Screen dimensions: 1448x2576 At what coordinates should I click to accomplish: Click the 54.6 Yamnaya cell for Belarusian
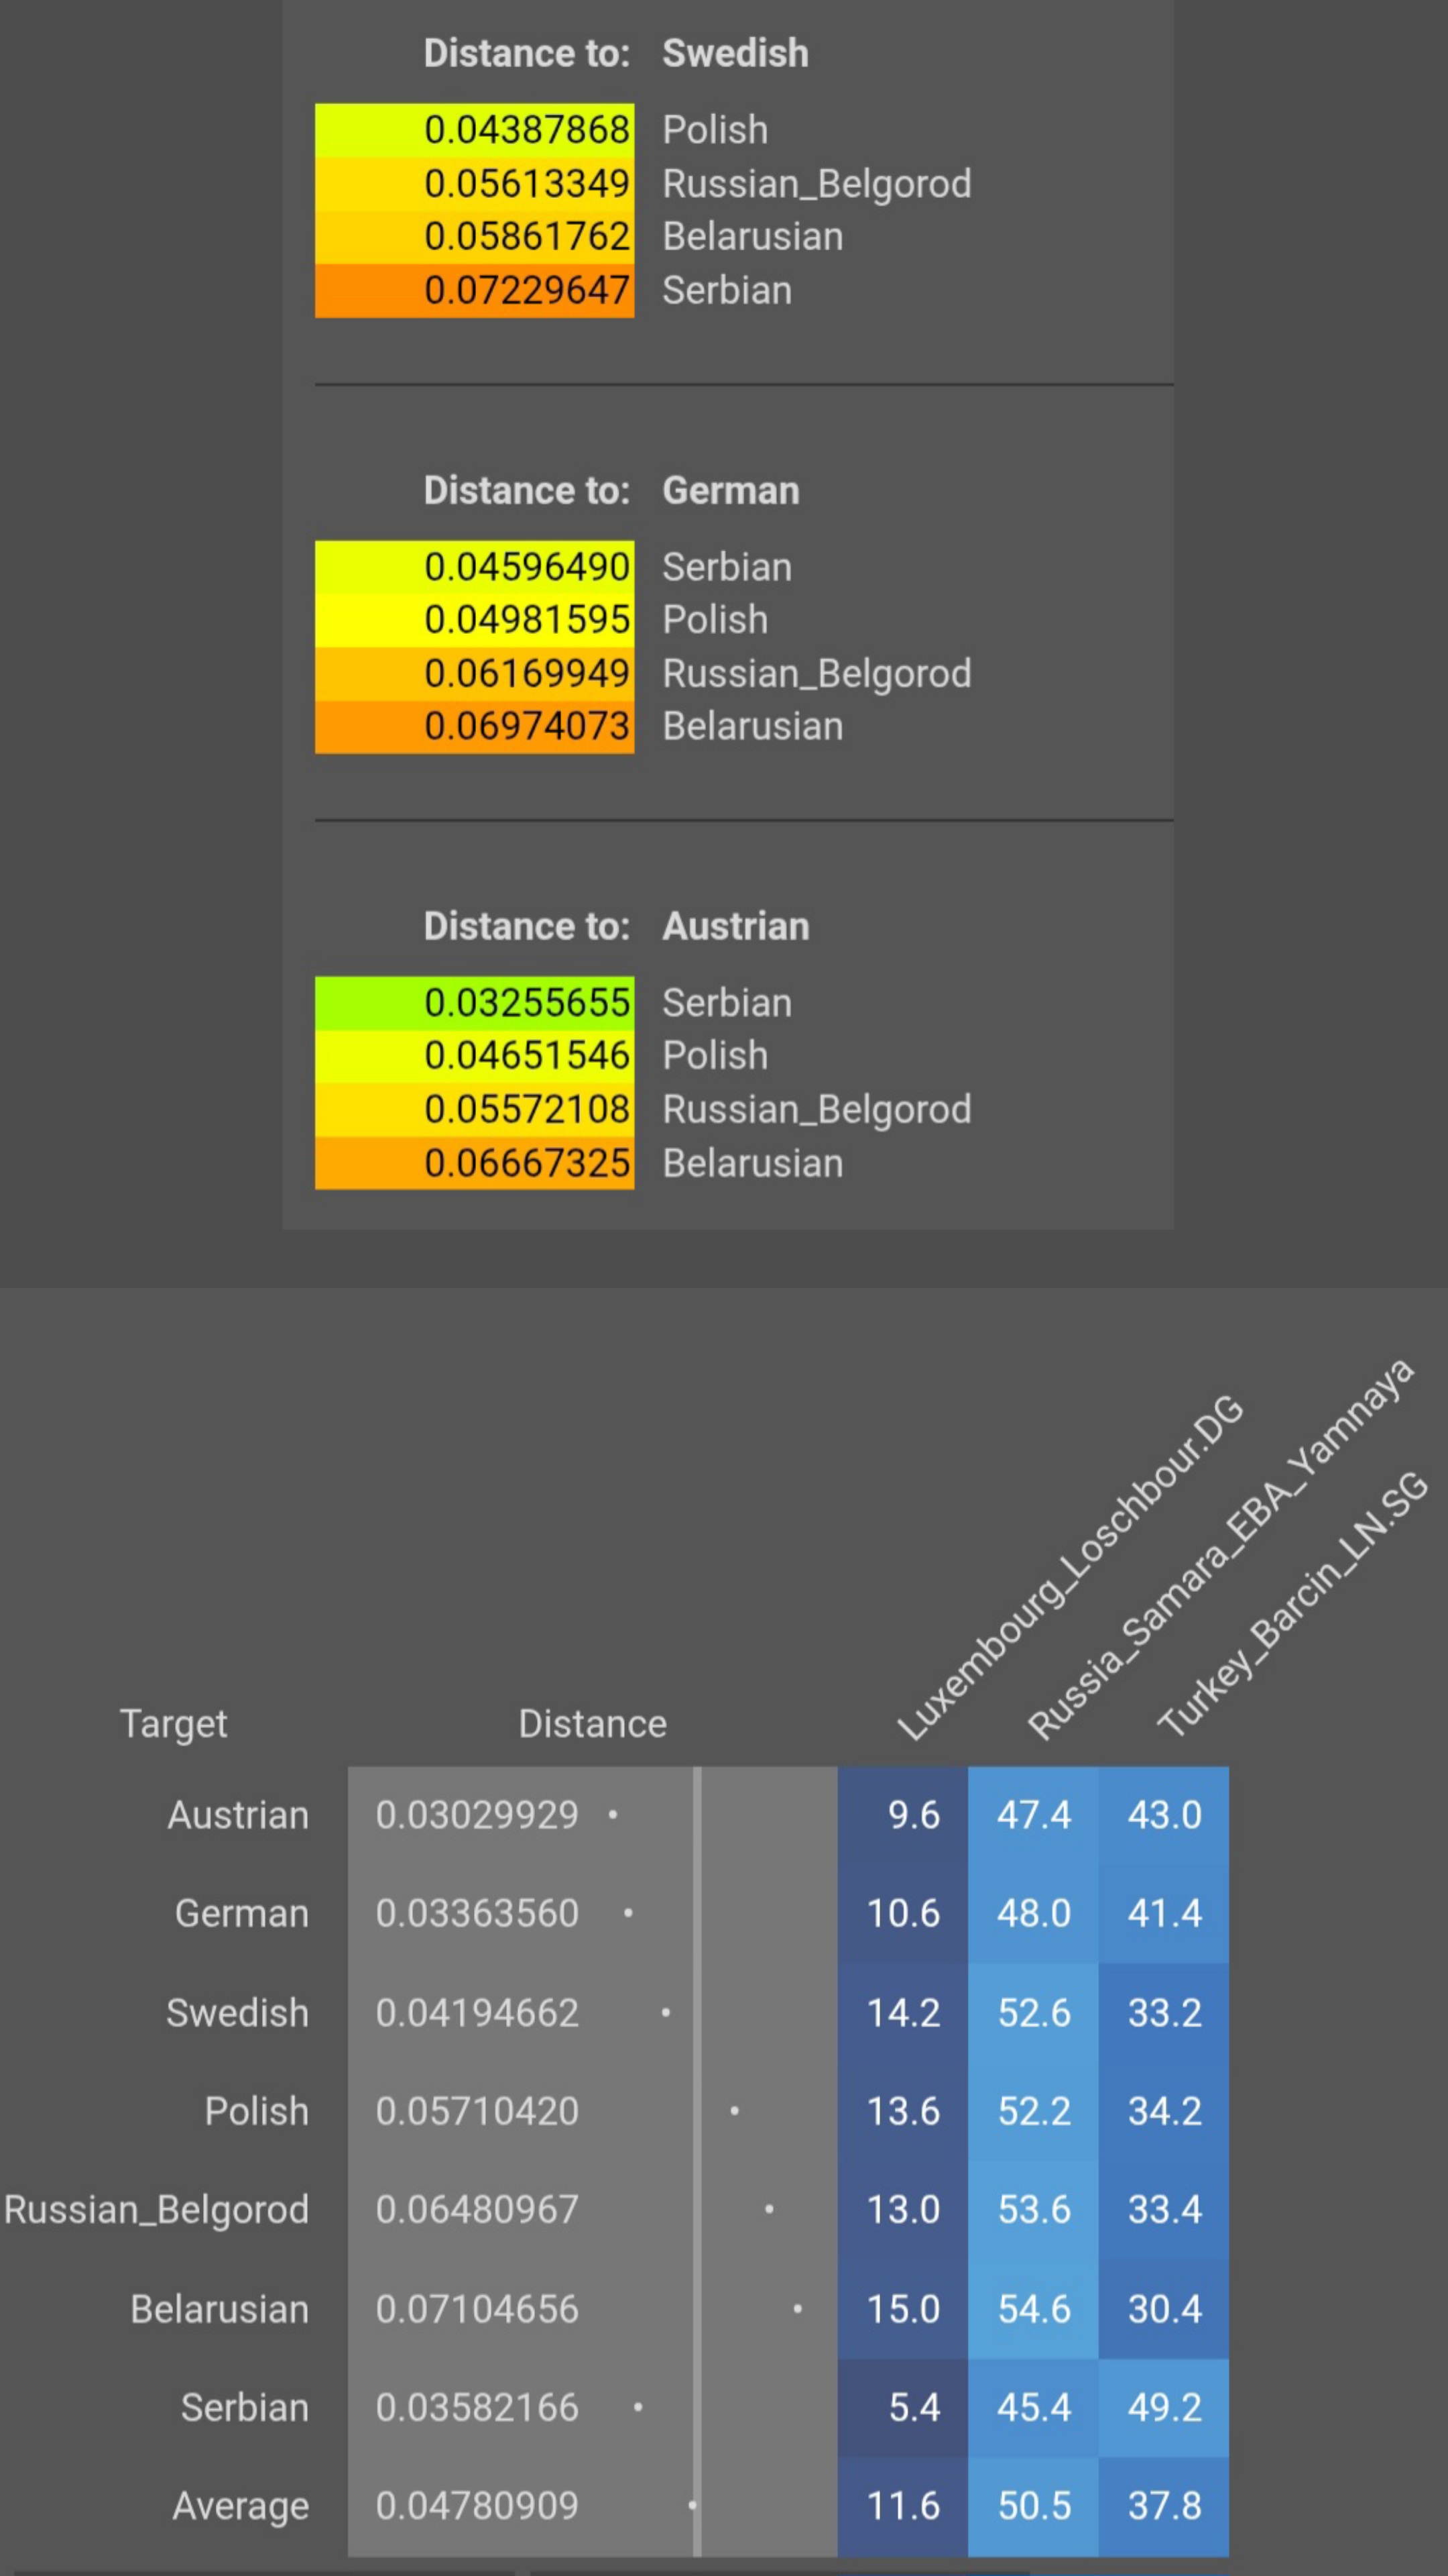(1033, 2309)
